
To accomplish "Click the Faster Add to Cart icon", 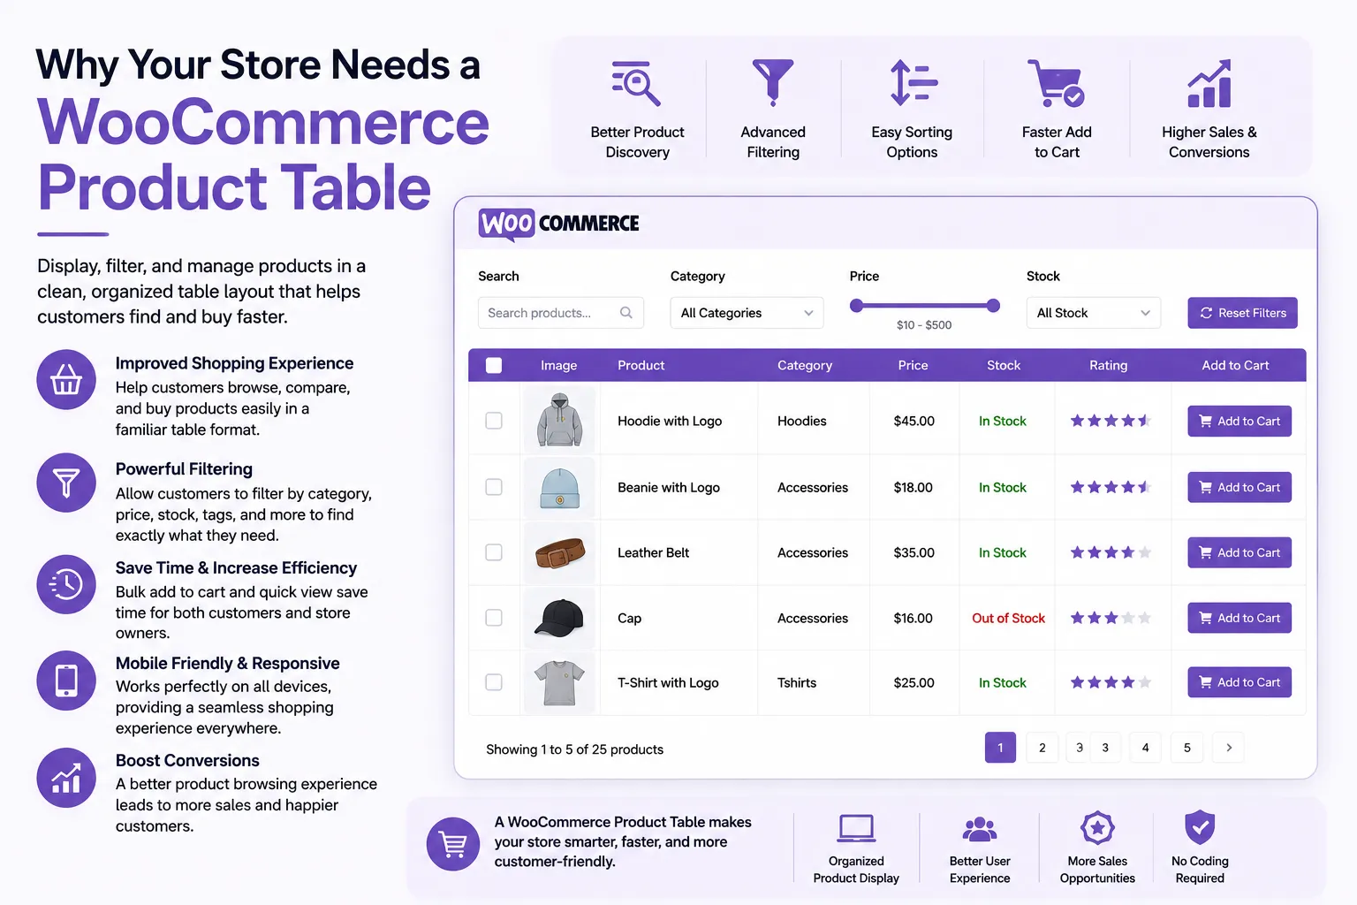I will pos(1056,83).
